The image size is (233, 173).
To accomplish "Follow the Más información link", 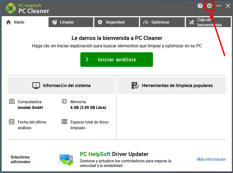I will pos(211,159).
